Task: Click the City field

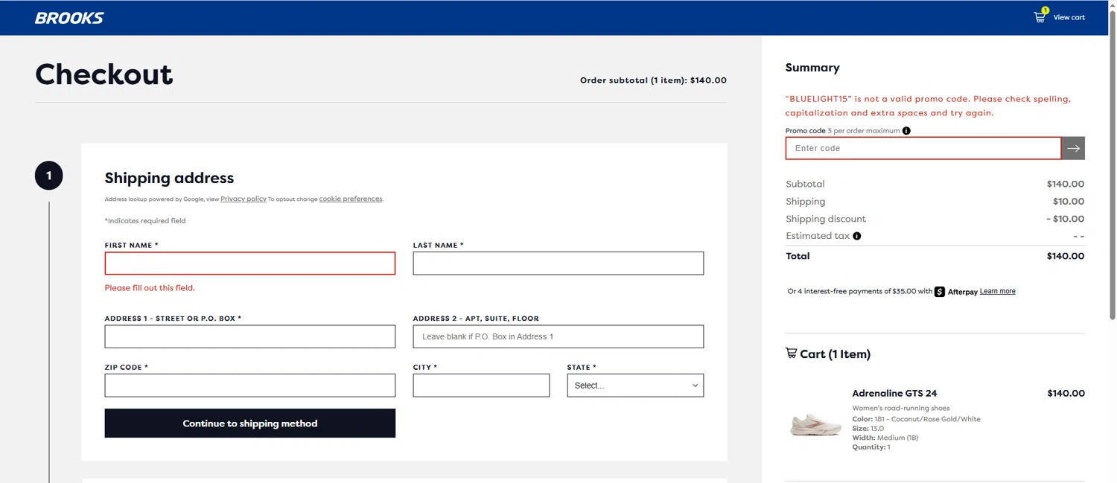Action: [481, 386]
